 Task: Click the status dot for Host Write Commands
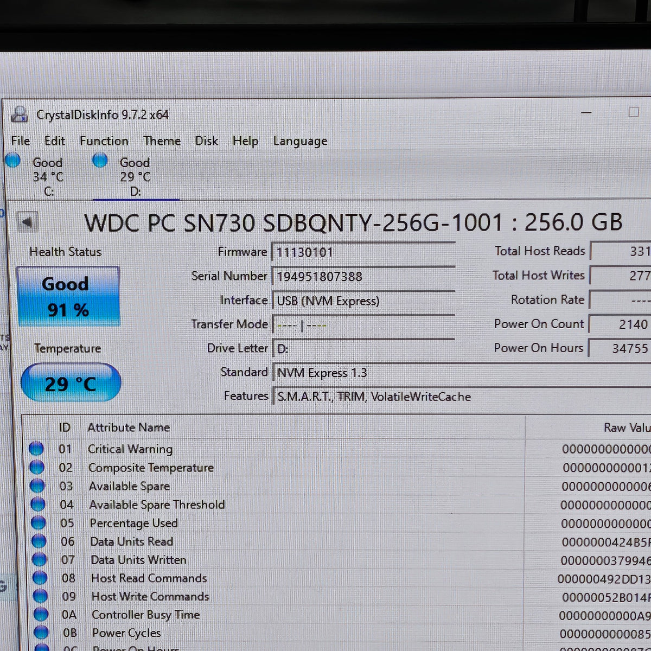[40, 596]
